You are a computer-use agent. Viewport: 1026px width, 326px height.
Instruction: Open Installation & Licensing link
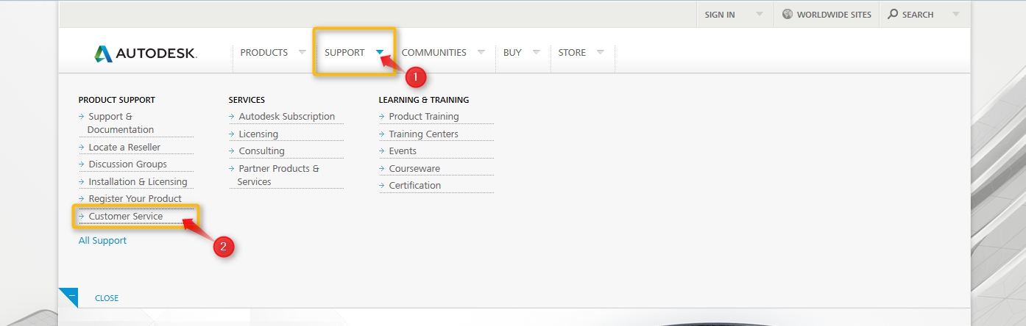[x=138, y=182]
